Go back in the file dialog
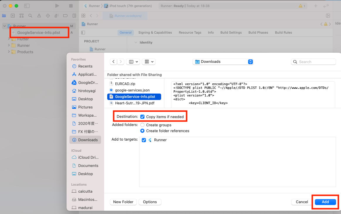Screen dimensions: 341x214 click(x=113, y=62)
